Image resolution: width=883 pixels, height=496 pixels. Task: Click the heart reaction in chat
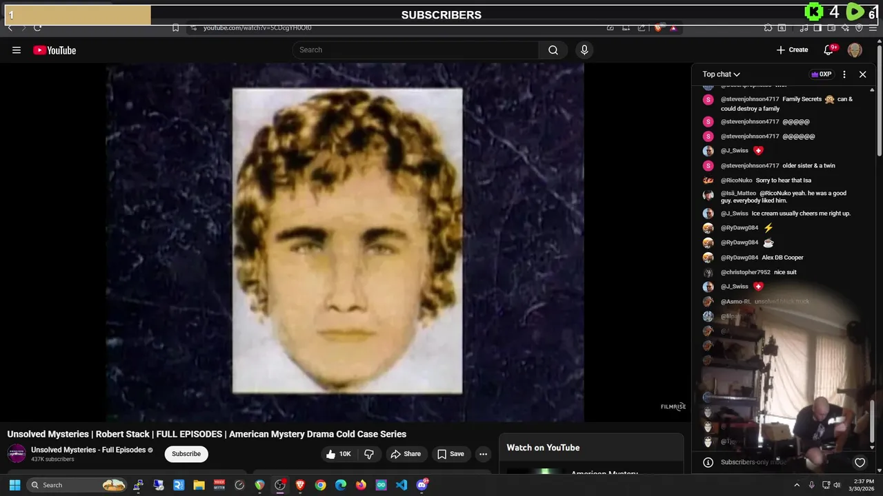tap(860, 462)
